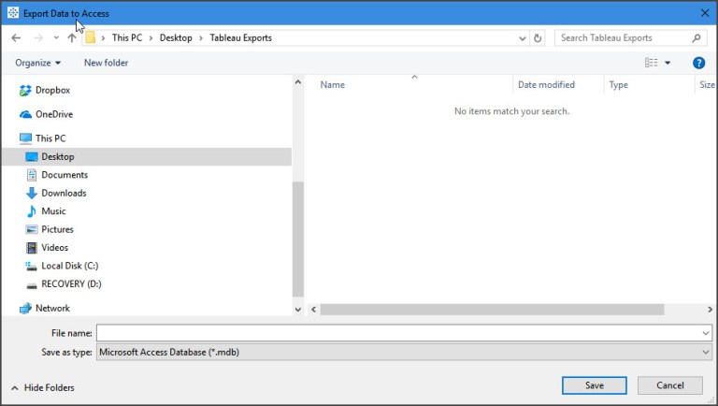Select Tableau Exports in the breadcrumb path
Viewport: 718px width, 406px height.
pos(241,38)
